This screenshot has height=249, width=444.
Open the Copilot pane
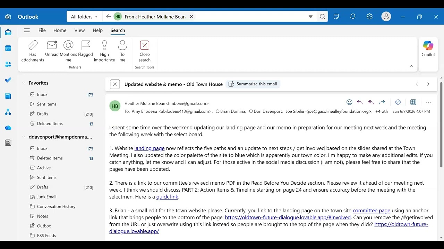click(x=428, y=49)
